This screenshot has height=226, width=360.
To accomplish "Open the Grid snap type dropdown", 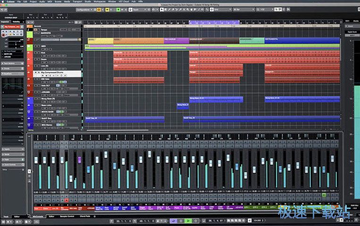I will tap(223, 9).
